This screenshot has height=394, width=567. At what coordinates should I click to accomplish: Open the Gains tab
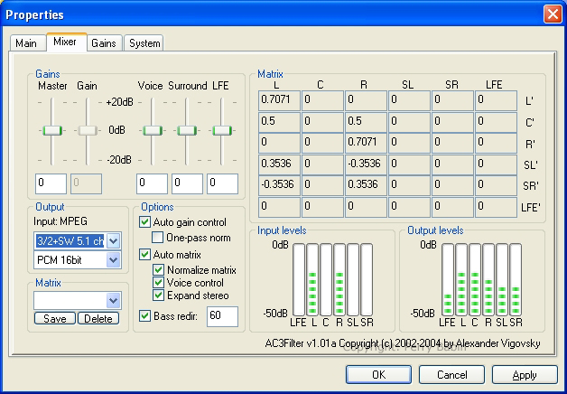pos(104,42)
